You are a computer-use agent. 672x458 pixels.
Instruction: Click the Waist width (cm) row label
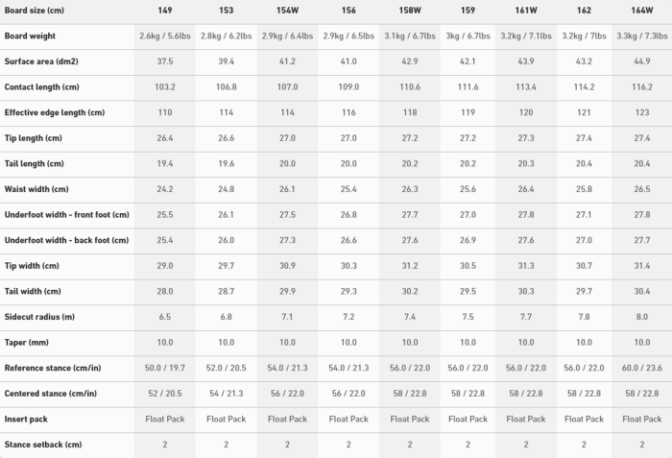(36, 189)
